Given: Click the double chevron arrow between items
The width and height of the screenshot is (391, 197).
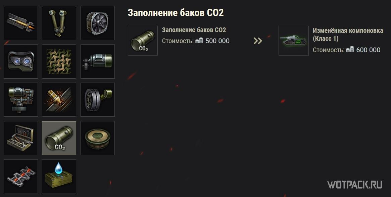Looking at the screenshot, I should tap(258, 41).
